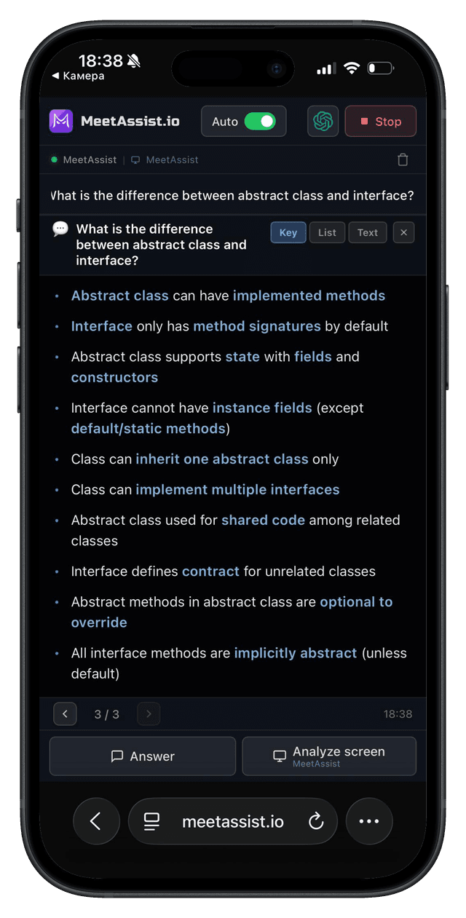Go to the previous answer page with left chevron
466x918 pixels.
[x=65, y=714]
